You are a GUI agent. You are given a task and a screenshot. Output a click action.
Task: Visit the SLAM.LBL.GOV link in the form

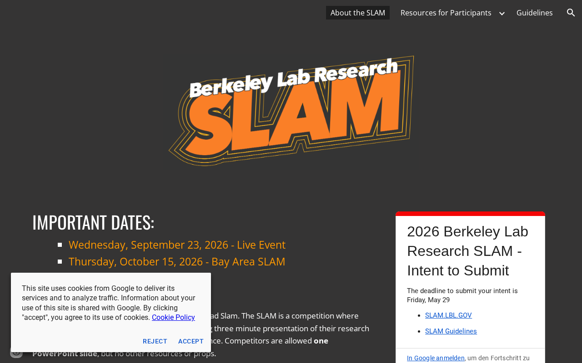click(448, 315)
